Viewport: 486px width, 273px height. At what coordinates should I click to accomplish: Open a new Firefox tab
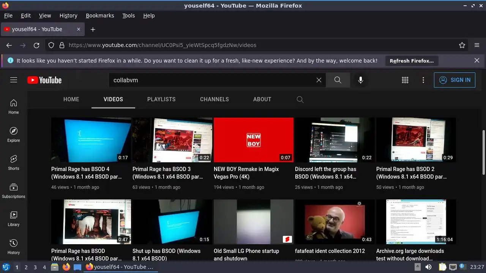pos(93,29)
